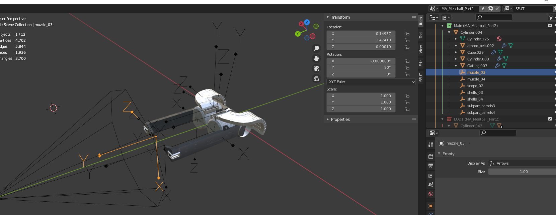The image size is (556, 215).
Task: Toggle lock for Location Y
Action: point(407,40)
